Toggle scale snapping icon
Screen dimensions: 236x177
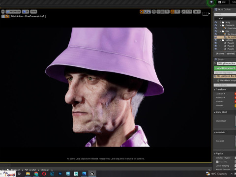pyautogui.click(x=183, y=12)
